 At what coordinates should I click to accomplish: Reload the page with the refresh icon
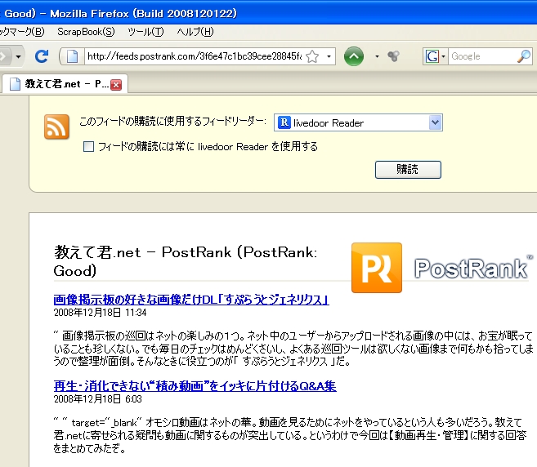tap(42, 56)
